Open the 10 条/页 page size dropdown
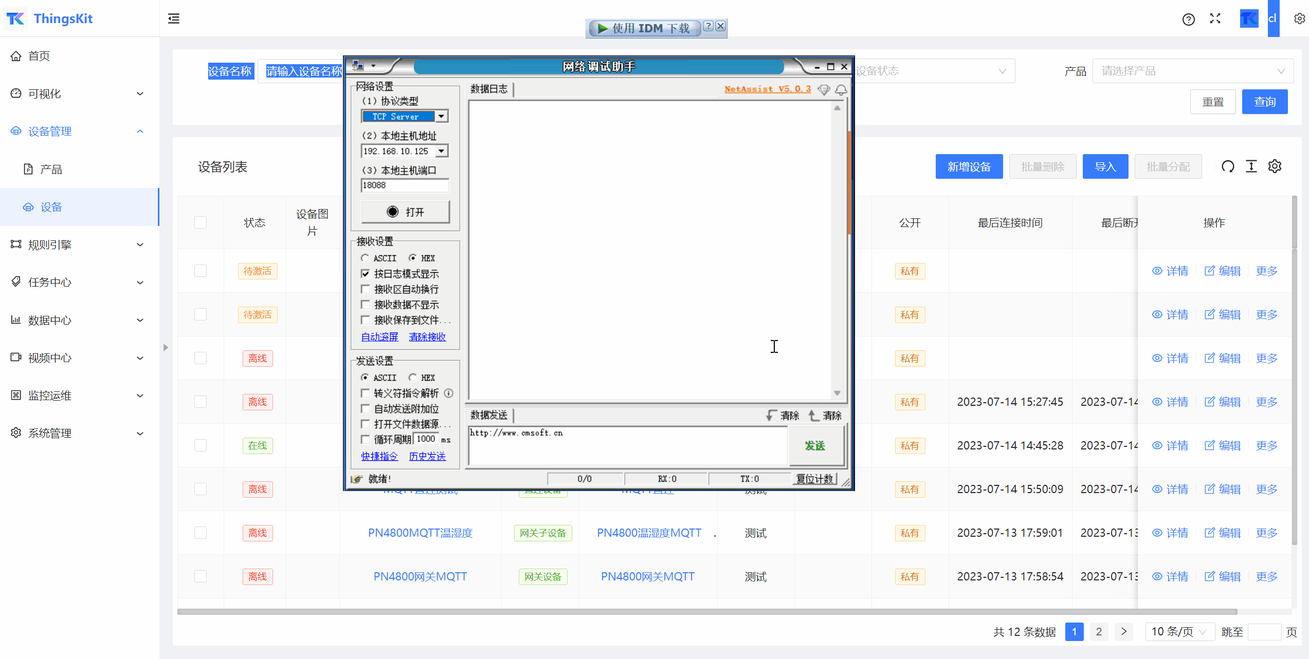 coord(1180,632)
